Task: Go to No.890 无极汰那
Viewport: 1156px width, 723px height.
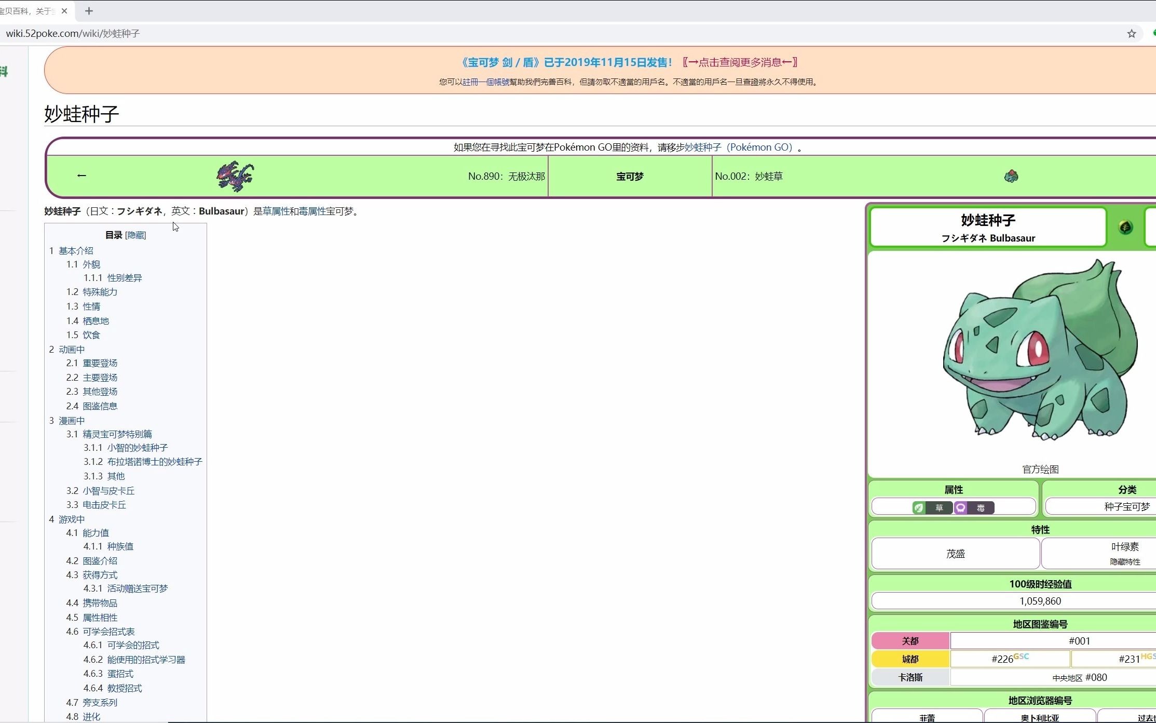Action: (x=506, y=177)
